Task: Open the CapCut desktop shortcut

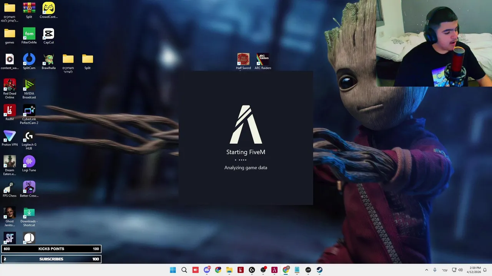Action: [x=48, y=36]
